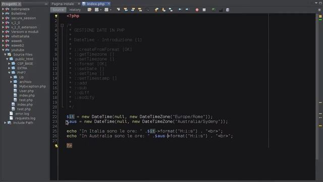The image size is (323, 182).
Task: Select the v_1_0_extension project
Action: coord(24,27)
